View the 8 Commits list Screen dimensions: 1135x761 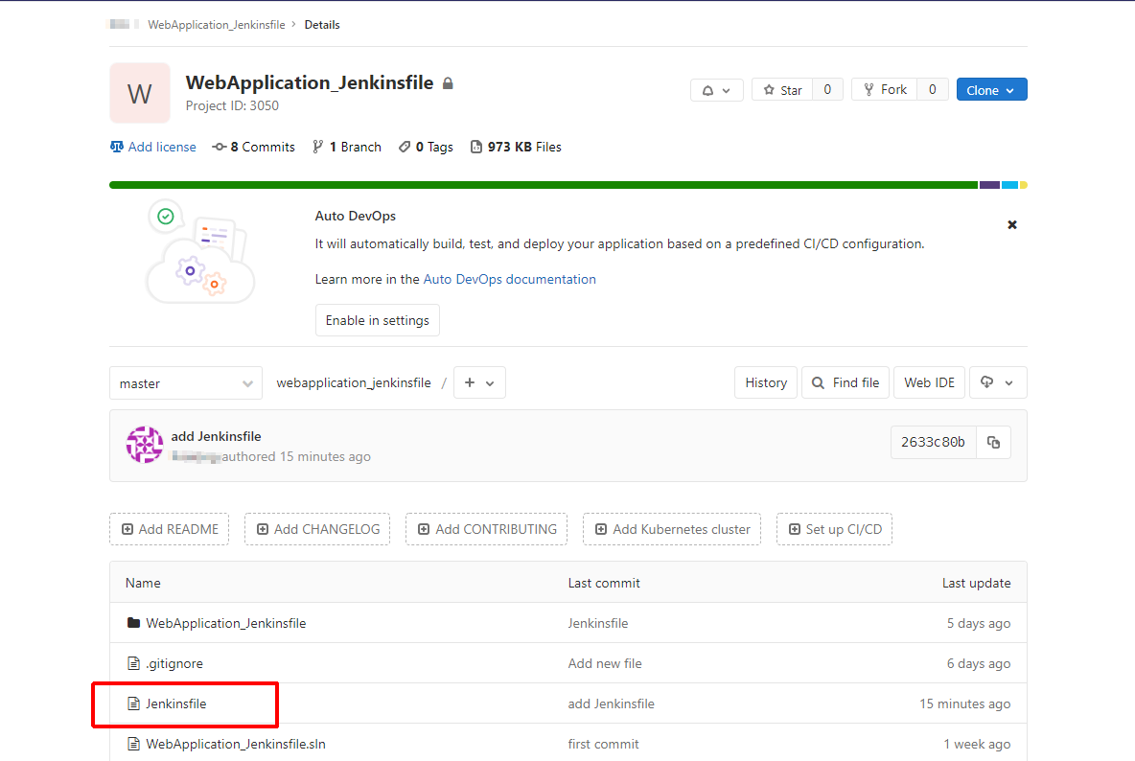point(253,147)
